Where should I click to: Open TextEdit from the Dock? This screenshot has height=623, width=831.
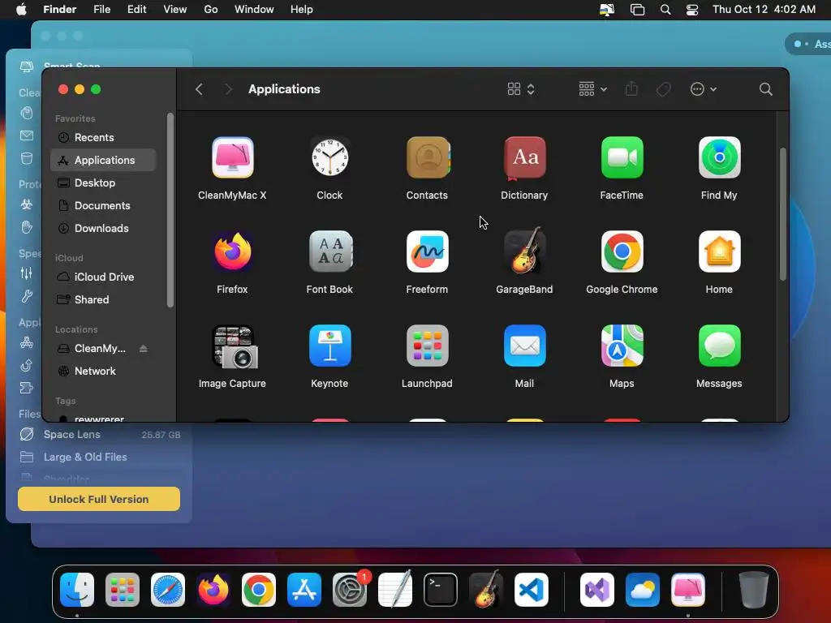395,590
